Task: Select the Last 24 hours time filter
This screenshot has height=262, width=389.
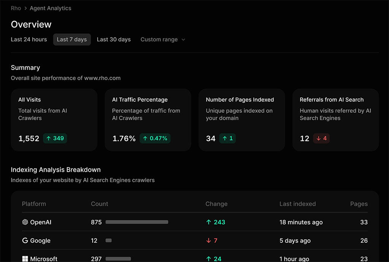Action: [x=29, y=39]
